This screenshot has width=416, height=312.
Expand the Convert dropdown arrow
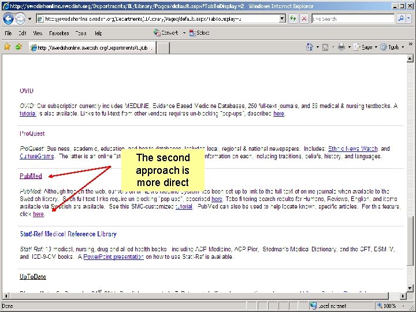coord(184,33)
